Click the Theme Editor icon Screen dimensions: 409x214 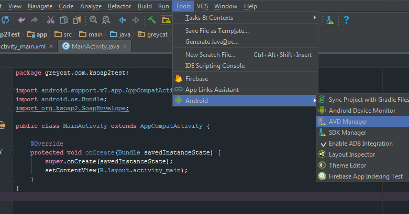click(322, 165)
